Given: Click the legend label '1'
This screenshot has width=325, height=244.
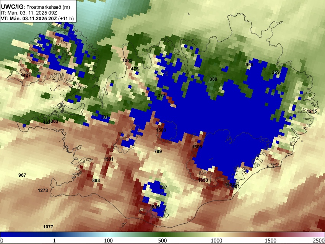Looking at the screenshot, I should (x=54, y=241).
